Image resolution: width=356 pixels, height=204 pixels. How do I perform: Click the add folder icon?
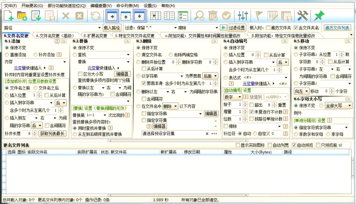pyautogui.click(x=22, y=16)
